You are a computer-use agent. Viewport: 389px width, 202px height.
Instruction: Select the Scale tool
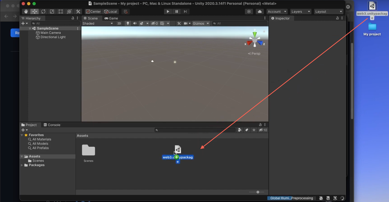click(x=52, y=11)
